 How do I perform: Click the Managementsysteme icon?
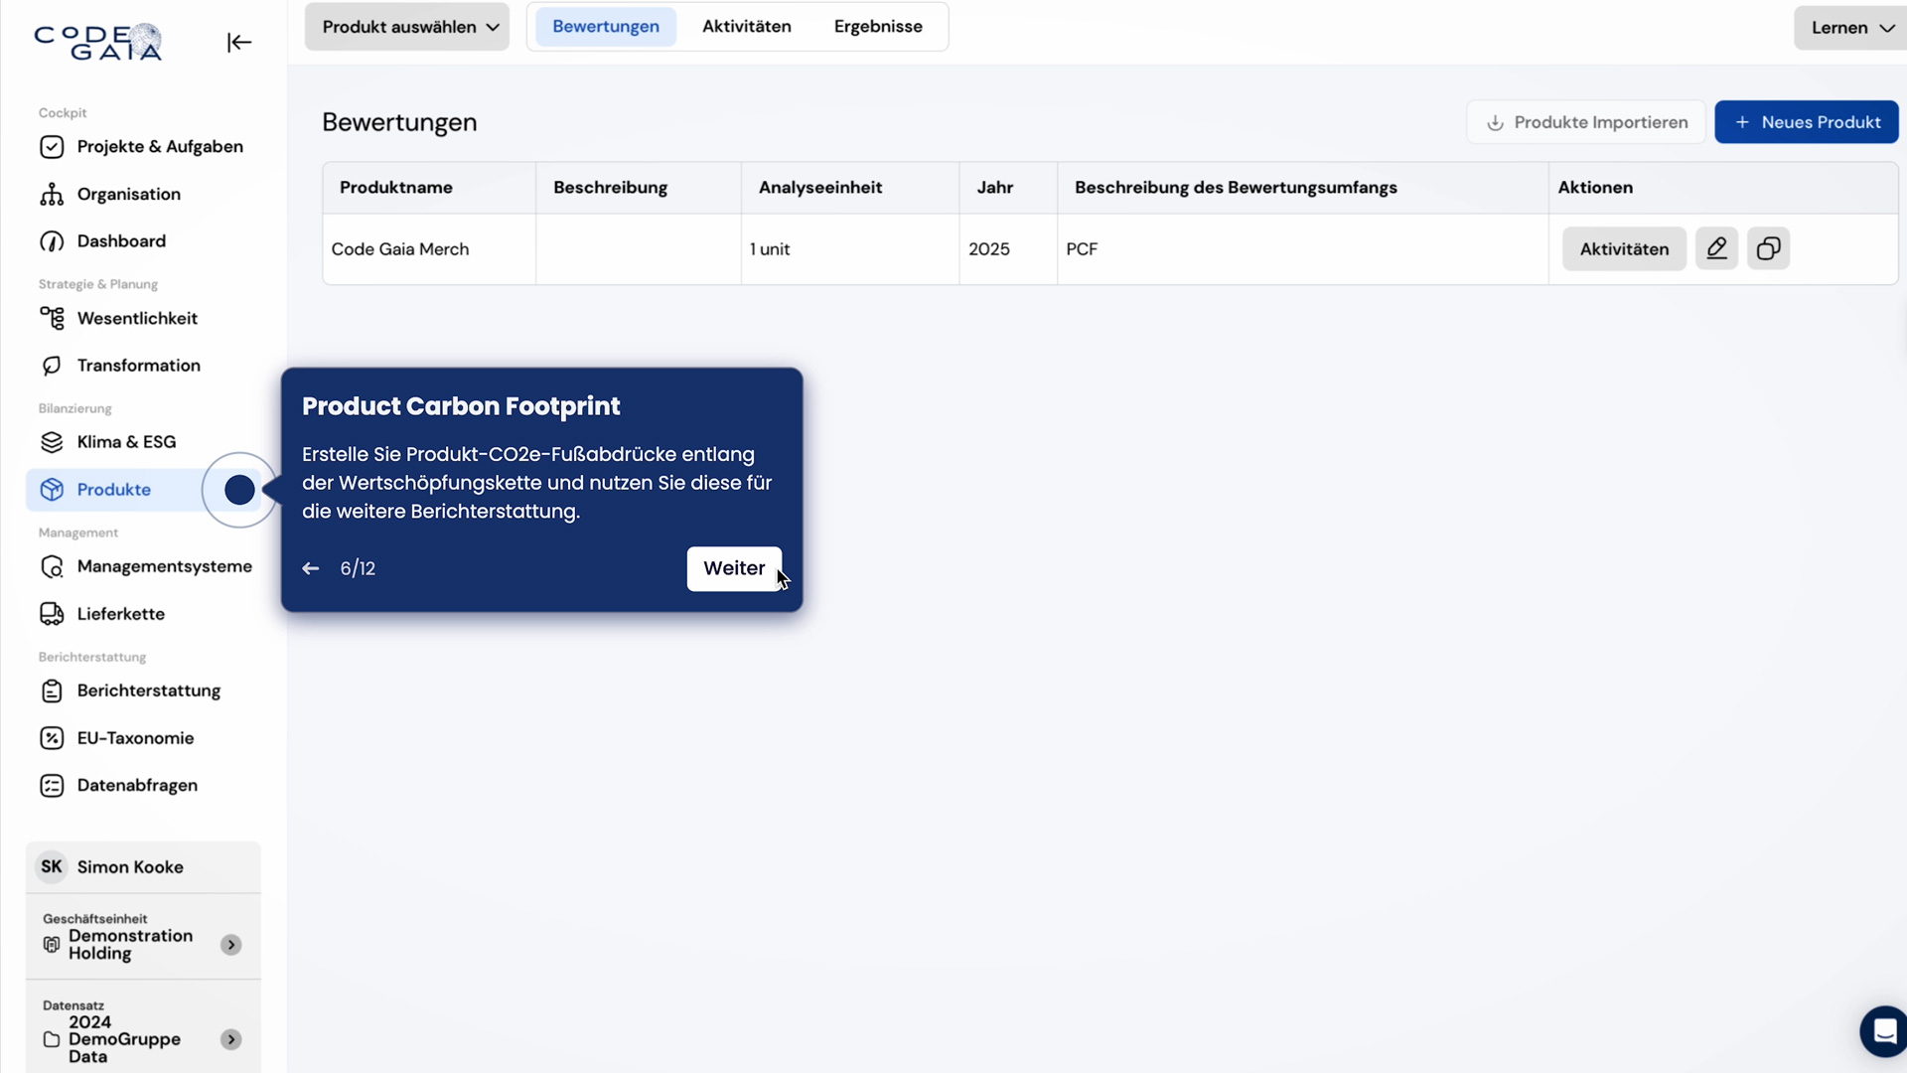[52, 566]
